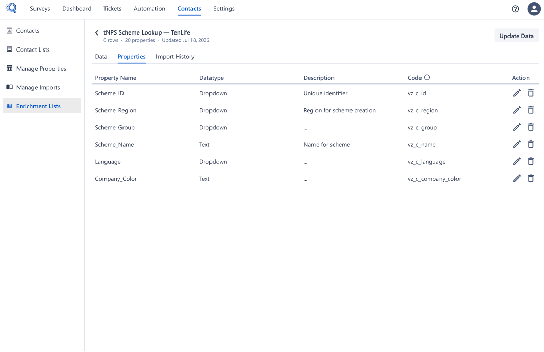This screenshot has width=544, height=352.
Task: Go to the Automation section
Action: (x=149, y=9)
